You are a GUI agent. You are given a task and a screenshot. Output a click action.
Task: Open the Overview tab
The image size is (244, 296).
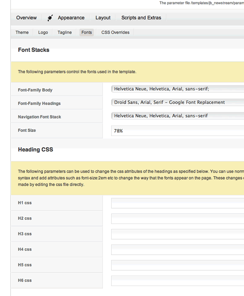pos(26,18)
